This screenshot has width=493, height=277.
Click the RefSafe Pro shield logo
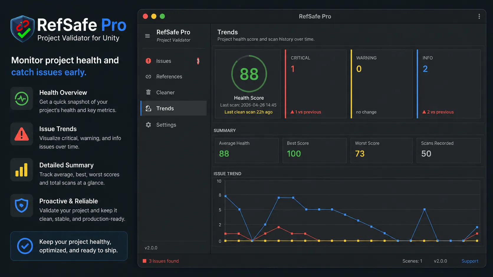point(22,29)
